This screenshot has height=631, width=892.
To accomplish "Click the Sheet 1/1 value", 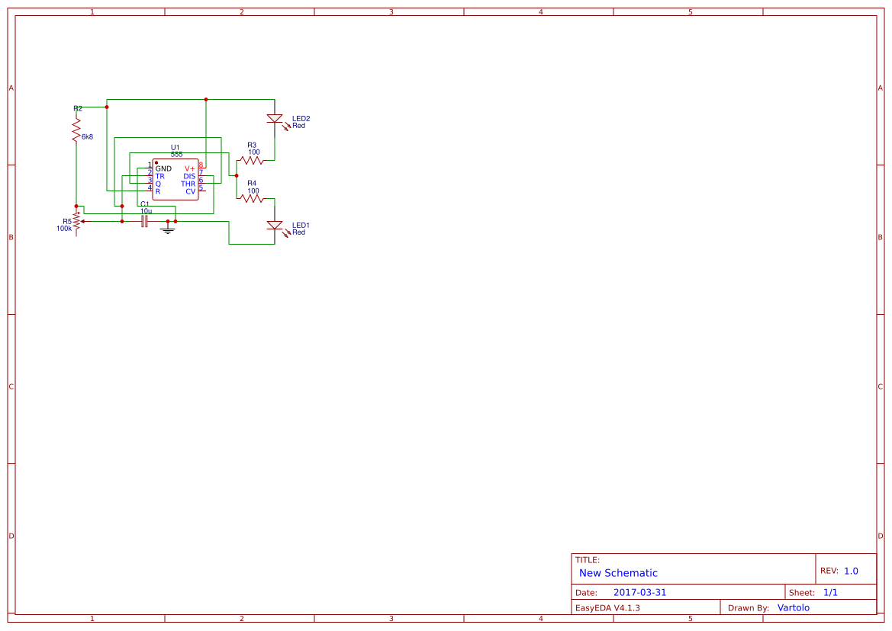I will point(832,591).
